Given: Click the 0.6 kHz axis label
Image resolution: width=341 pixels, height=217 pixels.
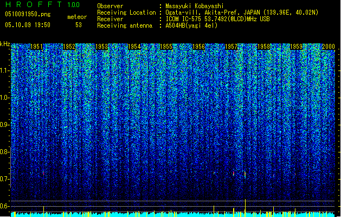Looking at the screenshot, I should (4, 206).
